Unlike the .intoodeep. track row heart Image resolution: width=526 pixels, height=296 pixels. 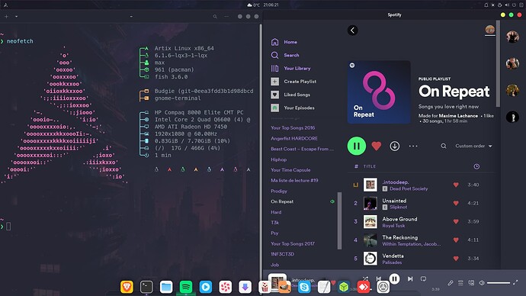tap(456, 185)
